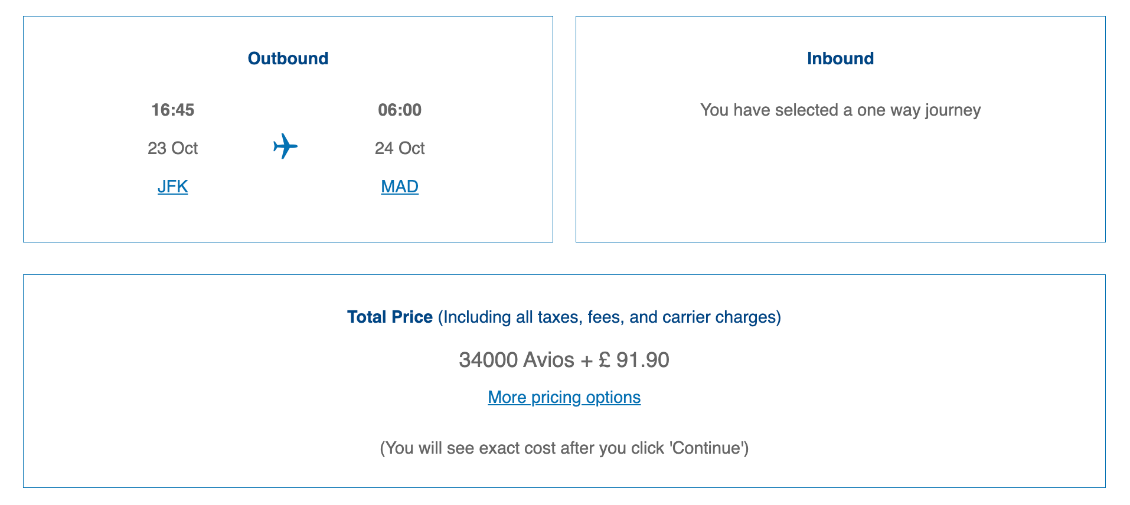Viewport: 1130px width, 505px height.
Task: Select the 16:45 departure time
Action: pyautogui.click(x=172, y=110)
